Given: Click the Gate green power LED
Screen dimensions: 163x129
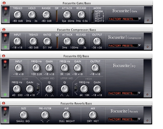Looking at the screenshot, I should point(6,20).
